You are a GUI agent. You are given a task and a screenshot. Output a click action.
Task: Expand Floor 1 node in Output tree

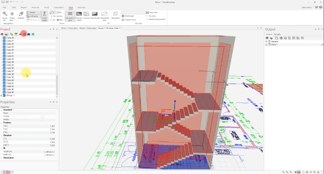(x=266, y=45)
